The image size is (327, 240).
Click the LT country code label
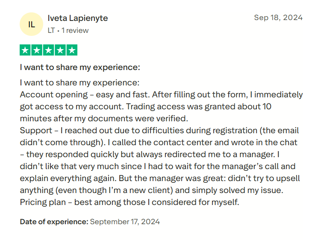pyautogui.click(x=51, y=30)
